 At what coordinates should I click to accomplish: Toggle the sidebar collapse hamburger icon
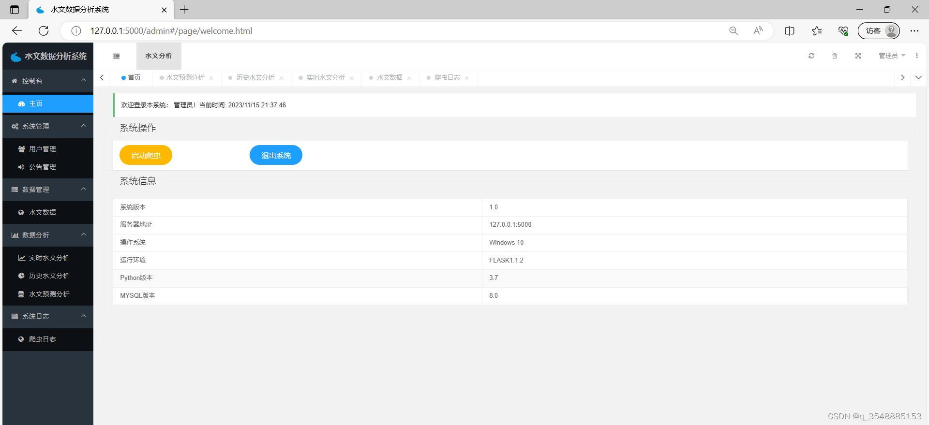pyautogui.click(x=116, y=56)
